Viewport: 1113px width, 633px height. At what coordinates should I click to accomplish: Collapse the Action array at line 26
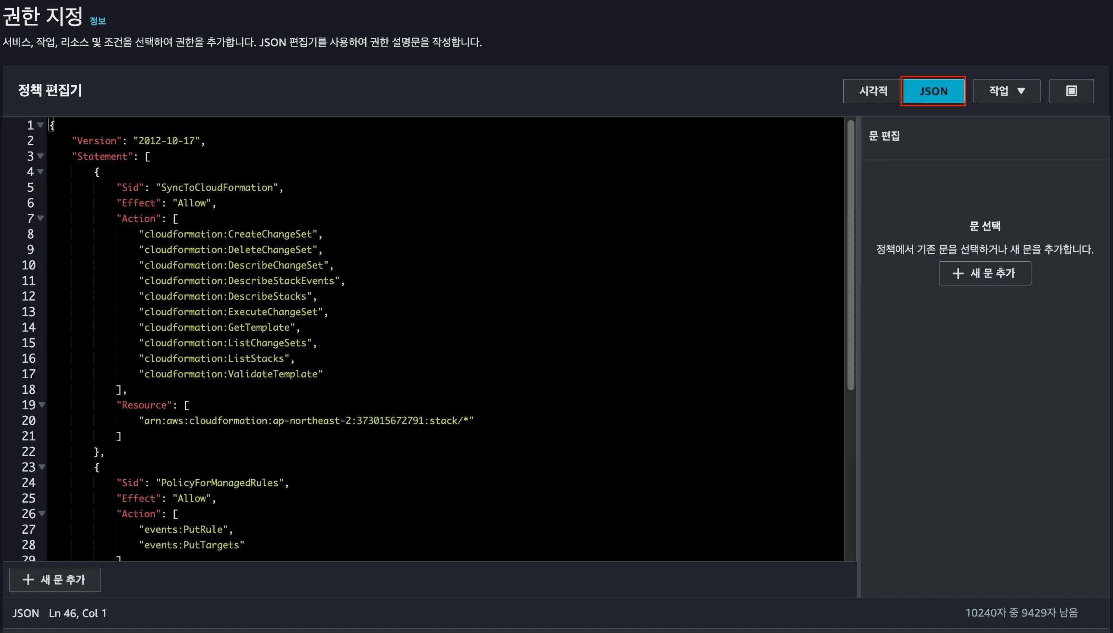pyautogui.click(x=42, y=513)
